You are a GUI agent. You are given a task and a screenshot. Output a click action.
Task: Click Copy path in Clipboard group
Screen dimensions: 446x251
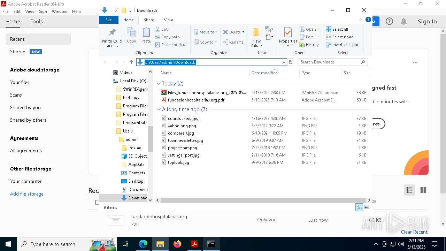click(167, 37)
